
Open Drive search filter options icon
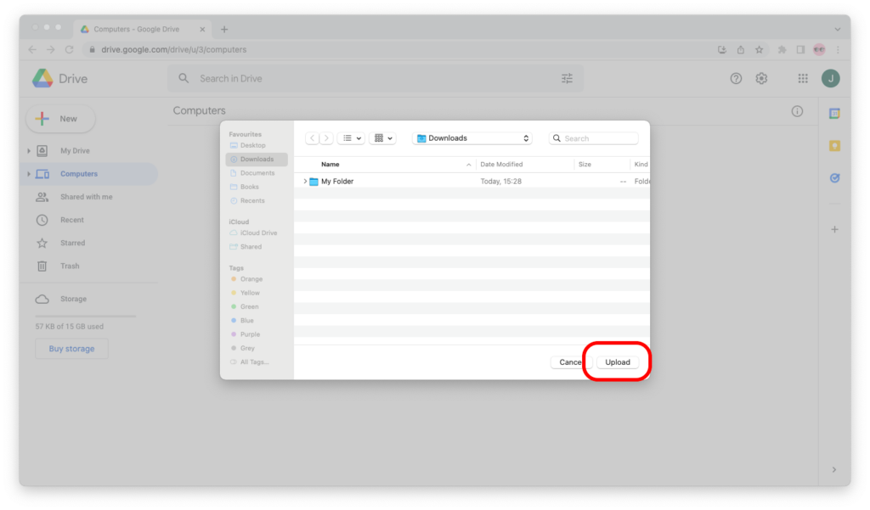567,79
